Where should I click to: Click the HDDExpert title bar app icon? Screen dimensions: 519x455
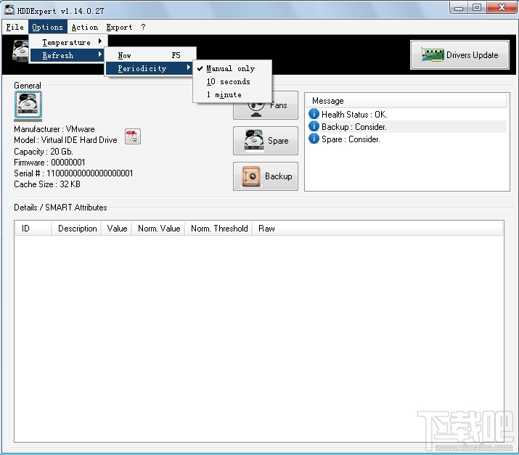(x=9, y=10)
